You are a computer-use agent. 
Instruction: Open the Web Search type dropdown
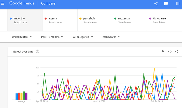(111, 37)
